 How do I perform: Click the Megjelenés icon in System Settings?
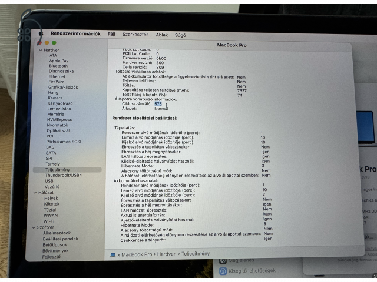point(223,261)
